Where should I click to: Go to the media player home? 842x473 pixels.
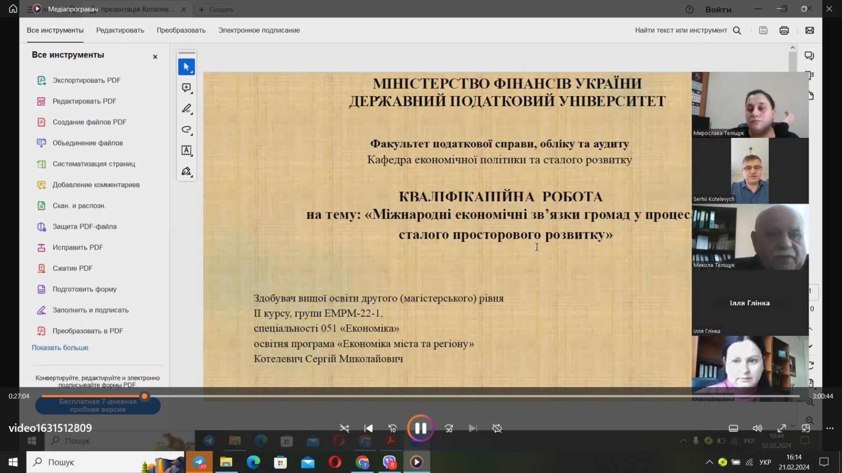pos(13,9)
